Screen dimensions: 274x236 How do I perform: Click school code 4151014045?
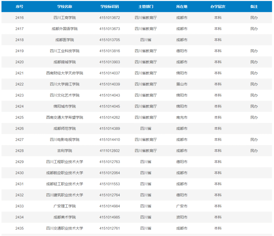point(110,106)
